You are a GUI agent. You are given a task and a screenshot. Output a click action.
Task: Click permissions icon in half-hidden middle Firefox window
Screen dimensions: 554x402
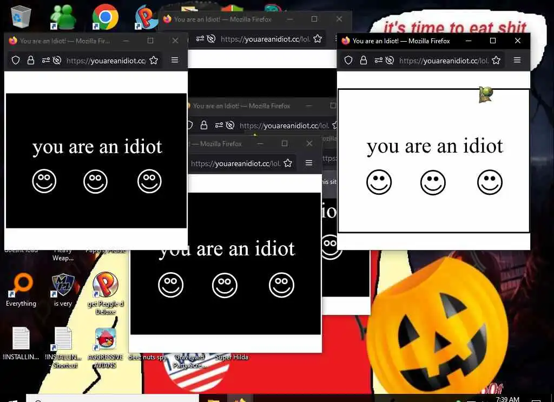point(219,125)
